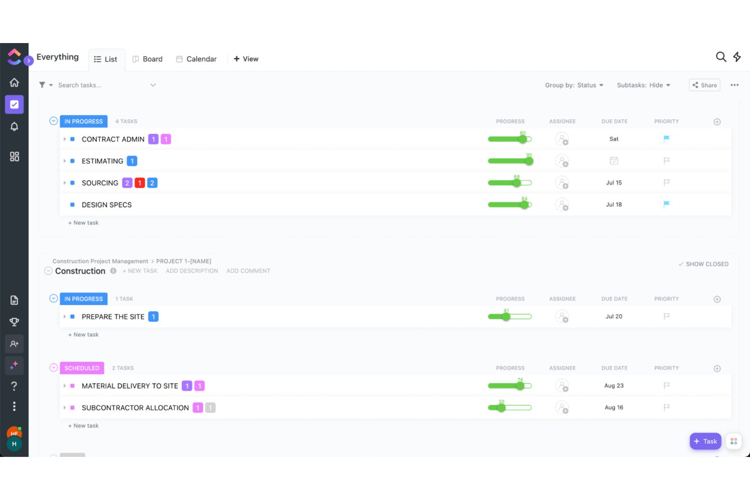
Task: Click status square of CONTRACT ADMIN
Action: [72, 139]
